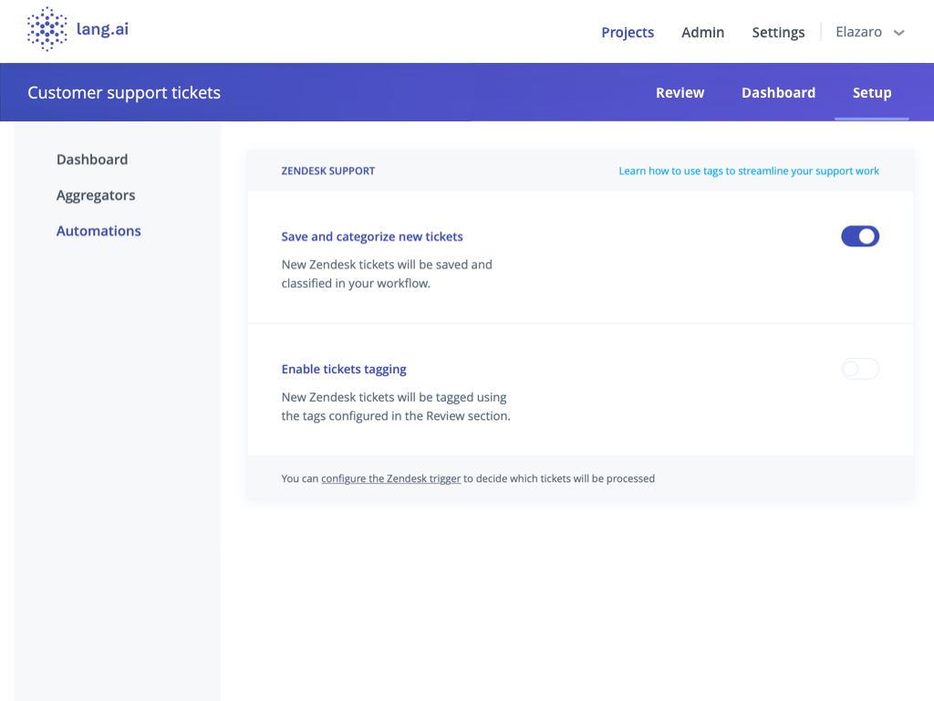
Task: Open the Elazaro user account menu
Action: click(858, 32)
